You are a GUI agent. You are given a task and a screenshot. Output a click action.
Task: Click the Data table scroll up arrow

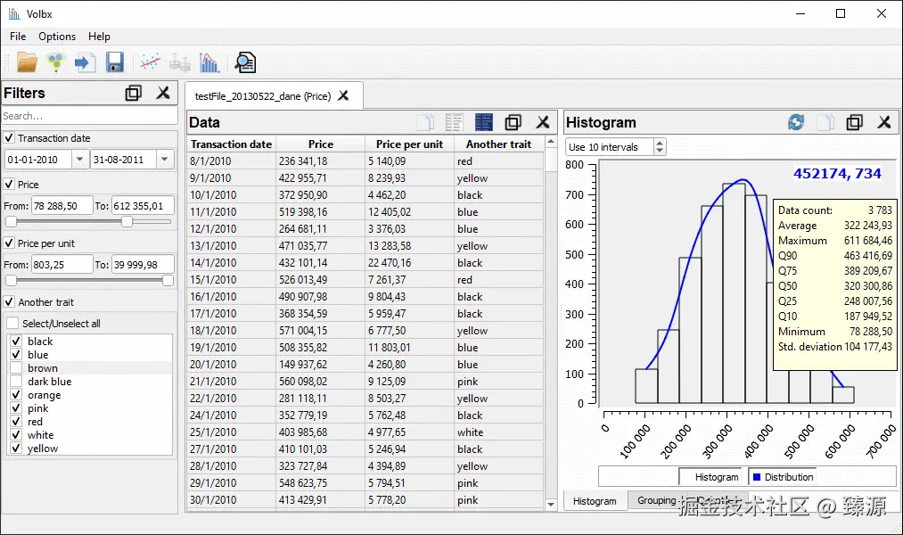point(551,142)
